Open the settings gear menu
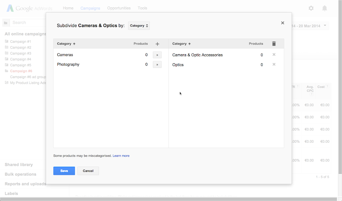 [311, 8]
